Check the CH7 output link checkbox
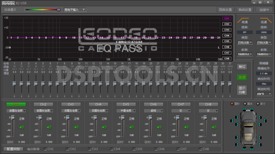This screenshot has height=154, width=275. (x=178, y=149)
